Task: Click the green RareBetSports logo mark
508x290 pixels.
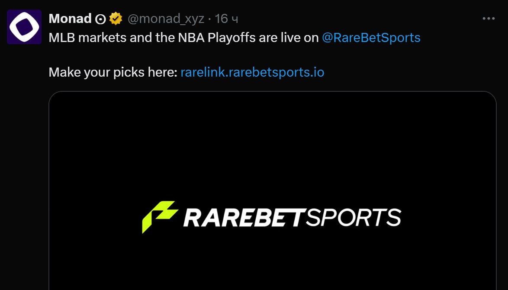Action: [x=160, y=217]
